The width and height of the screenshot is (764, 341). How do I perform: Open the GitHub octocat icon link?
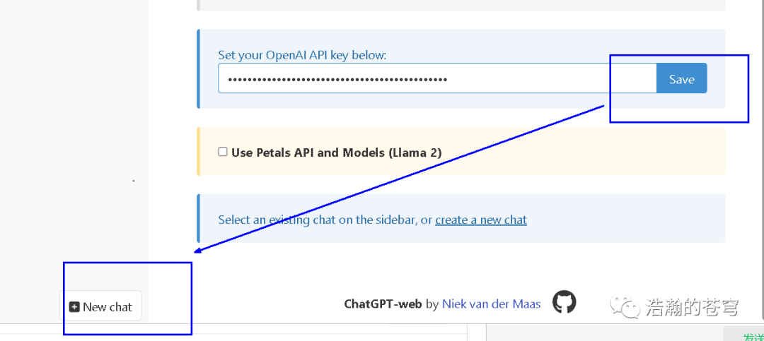pyautogui.click(x=565, y=301)
